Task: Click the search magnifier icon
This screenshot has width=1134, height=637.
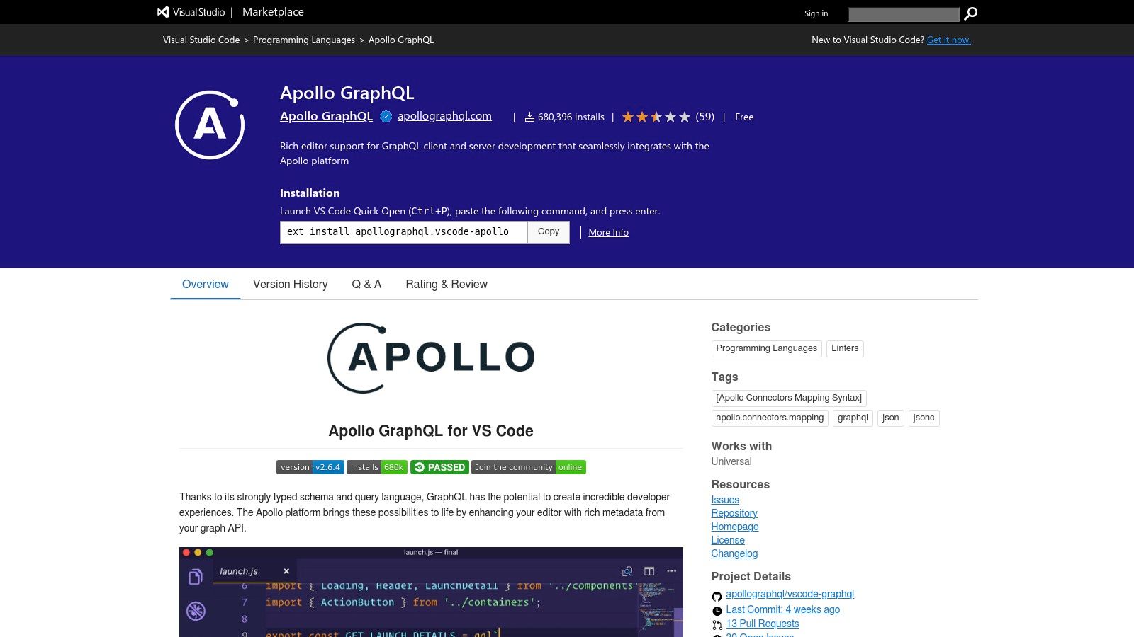Action: coord(971,13)
